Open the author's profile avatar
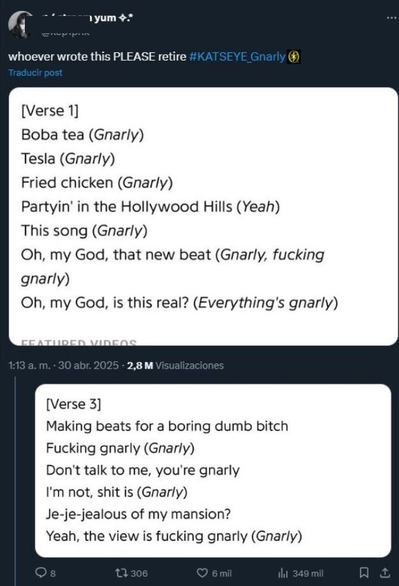 21,25
